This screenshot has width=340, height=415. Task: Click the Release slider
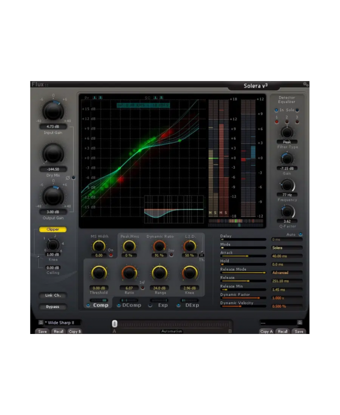[x=243, y=281]
